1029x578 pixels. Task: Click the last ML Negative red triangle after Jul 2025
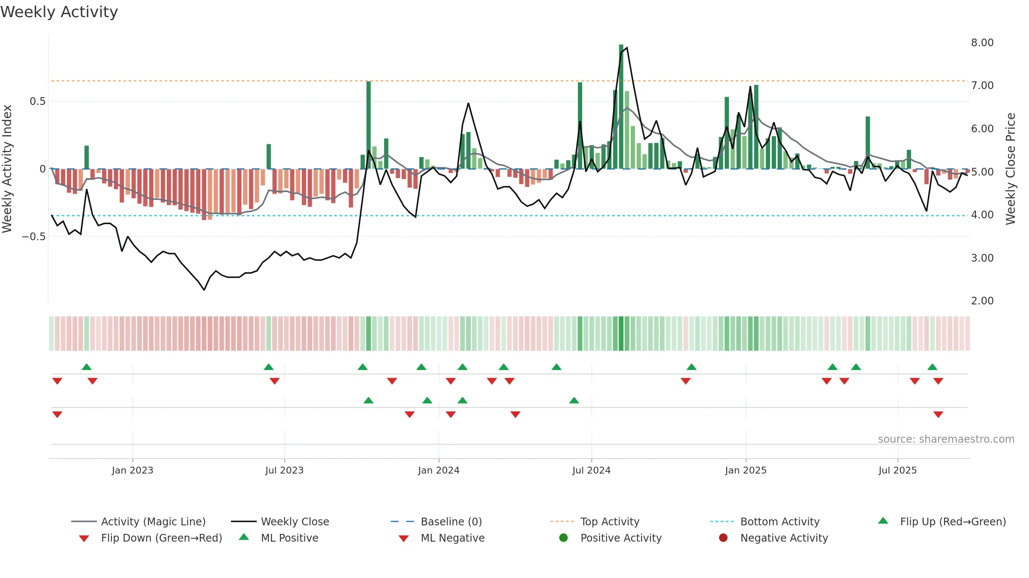(938, 414)
